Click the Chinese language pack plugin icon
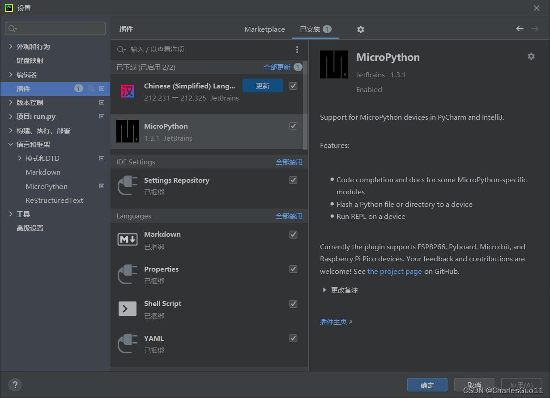Image resolution: width=550 pixels, height=398 pixels. (128, 92)
